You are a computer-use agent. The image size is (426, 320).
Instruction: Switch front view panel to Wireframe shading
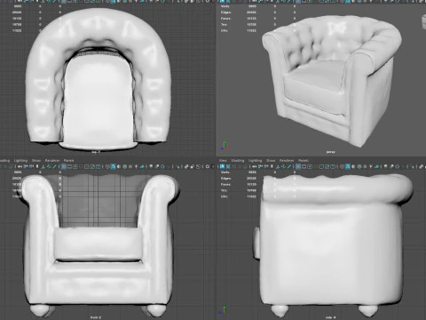pos(107,167)
